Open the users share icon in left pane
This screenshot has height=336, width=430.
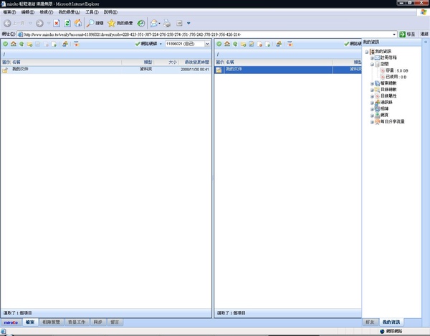65,44
